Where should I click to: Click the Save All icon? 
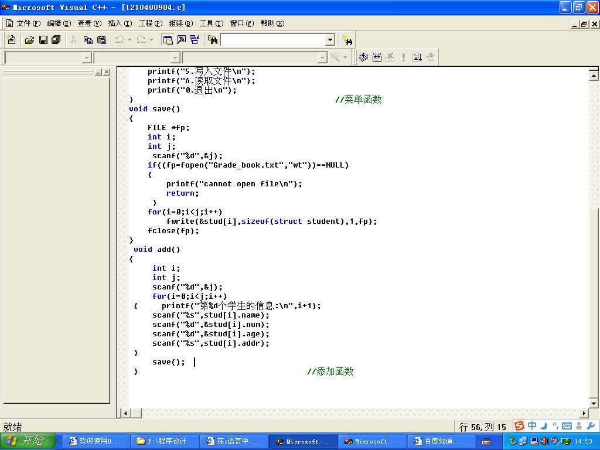pos(56,40)
